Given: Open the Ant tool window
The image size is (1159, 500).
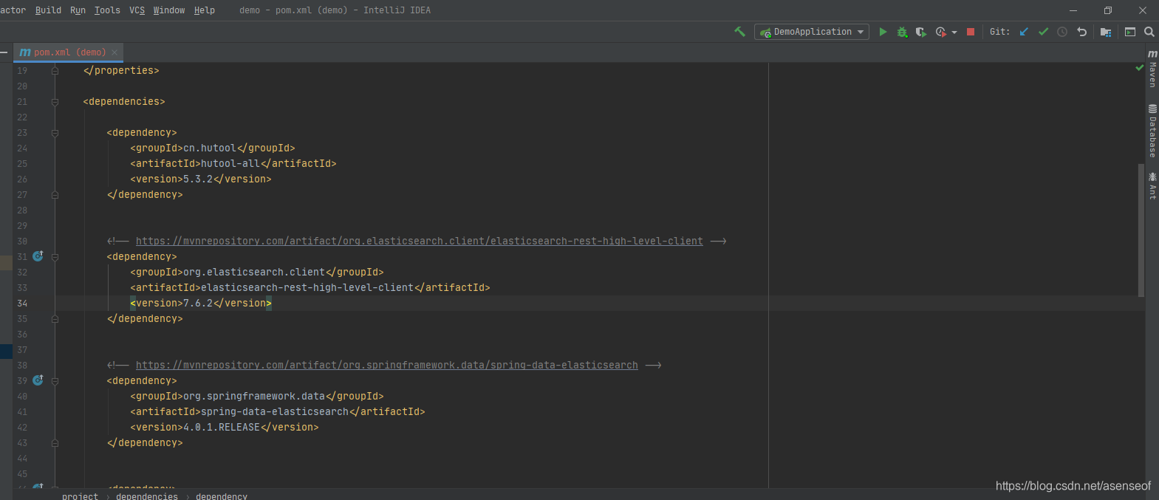Looking at the screenshot, I should 1152,186.
